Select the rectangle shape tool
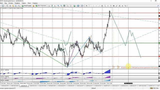 tap(114, 6)
